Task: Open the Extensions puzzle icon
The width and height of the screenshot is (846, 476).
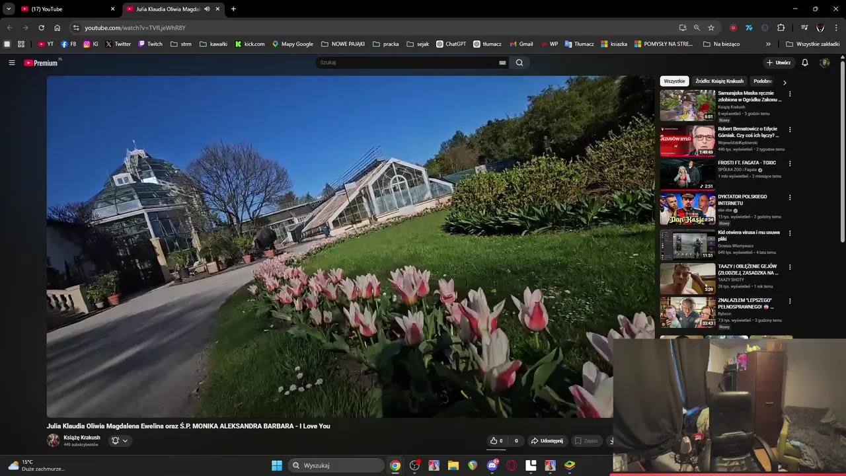Action: (781, 28)
